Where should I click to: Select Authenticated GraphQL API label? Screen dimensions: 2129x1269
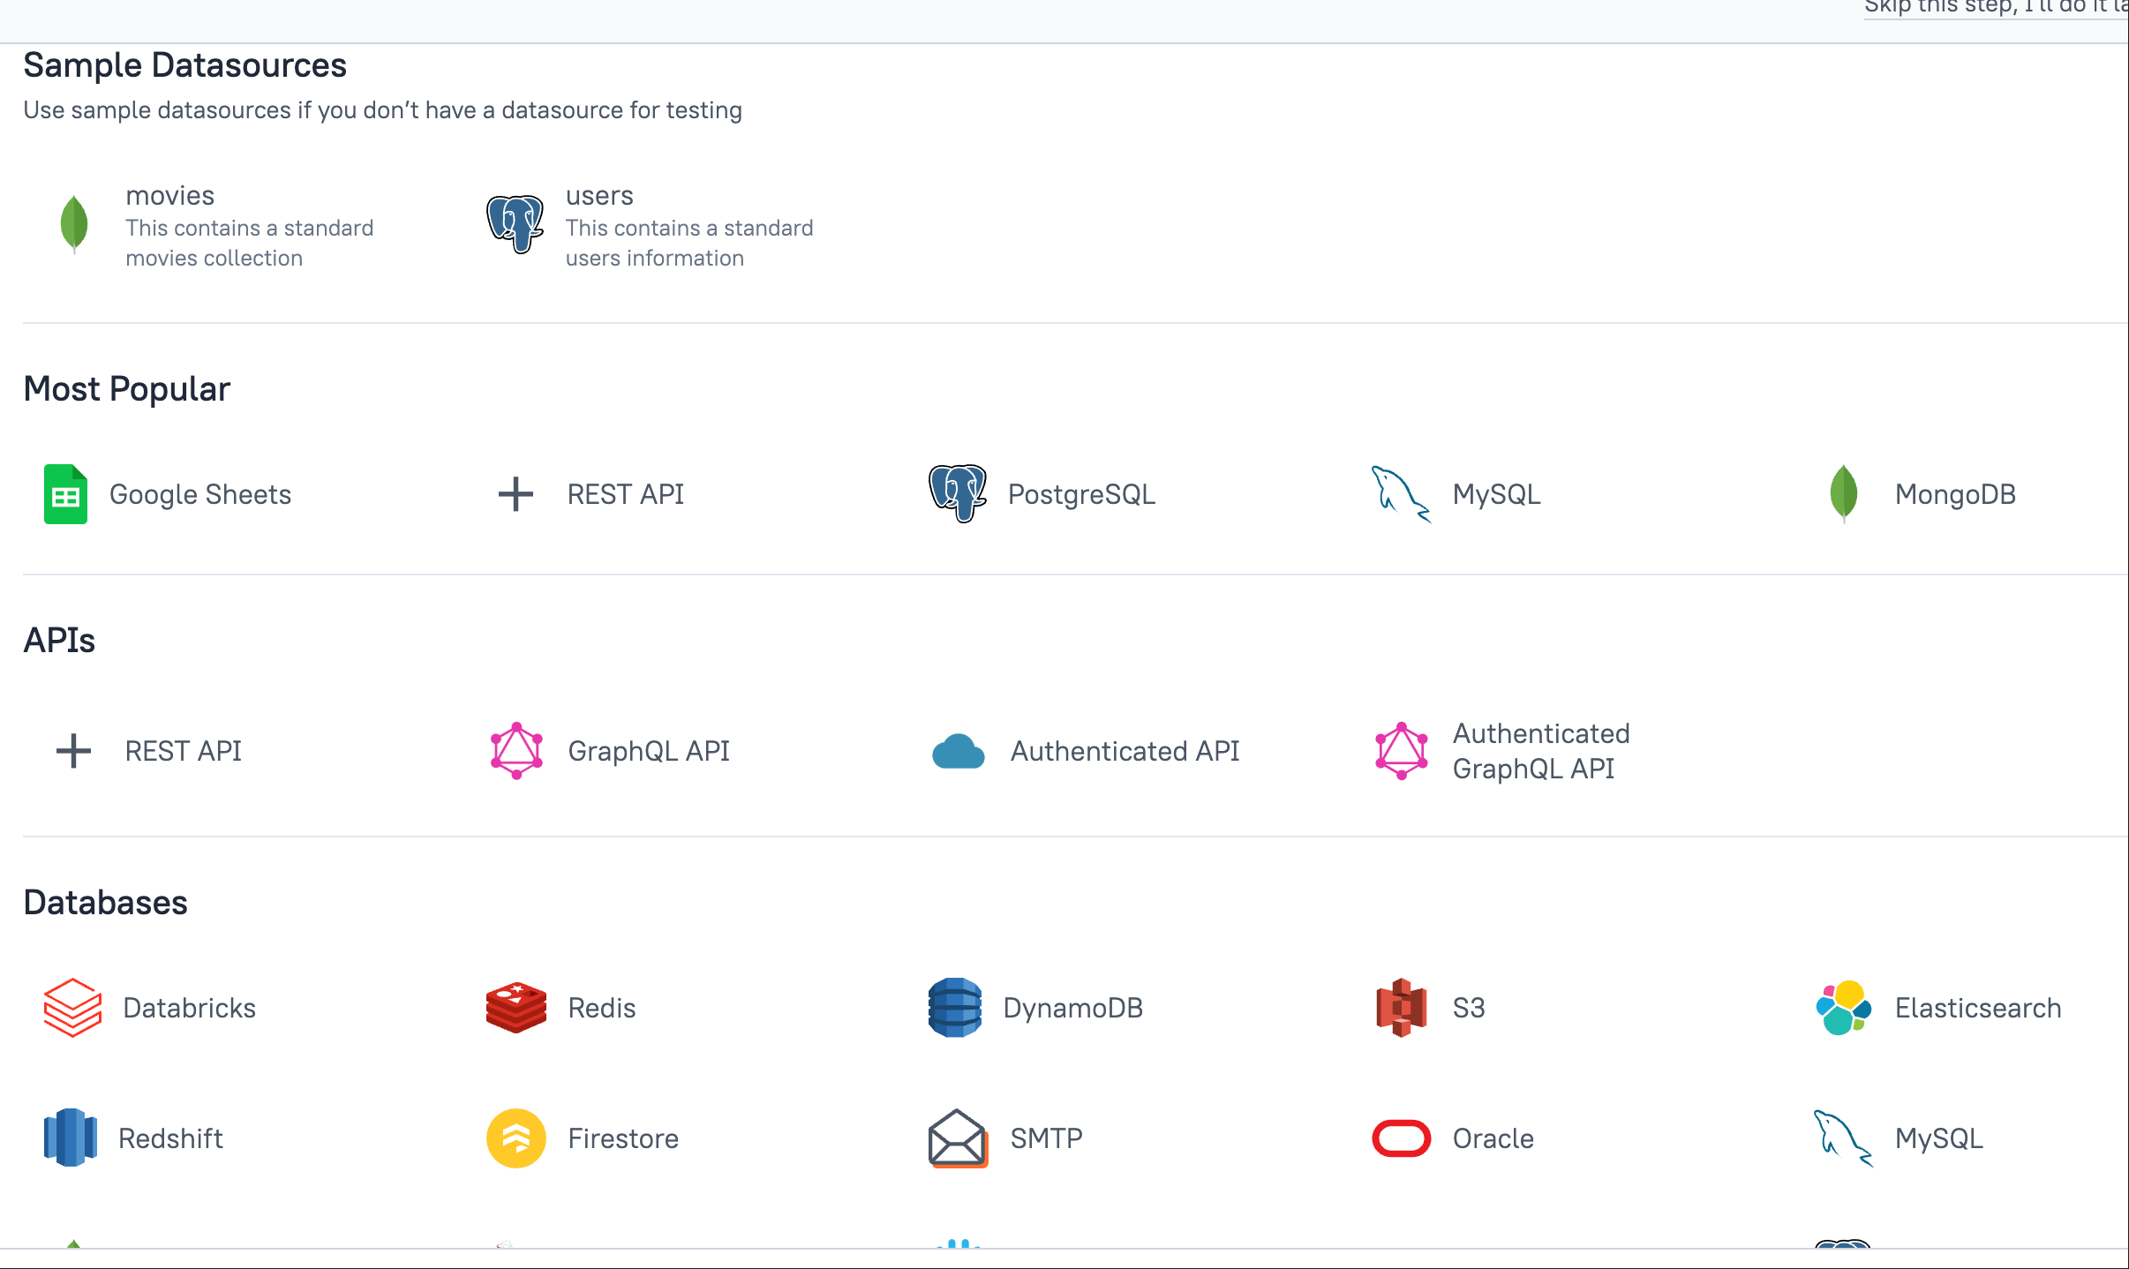click(1542, 751)
